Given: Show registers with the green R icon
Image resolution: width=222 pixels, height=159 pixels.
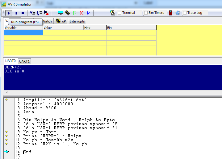Looking at the screenshot, I should [75, 13].
